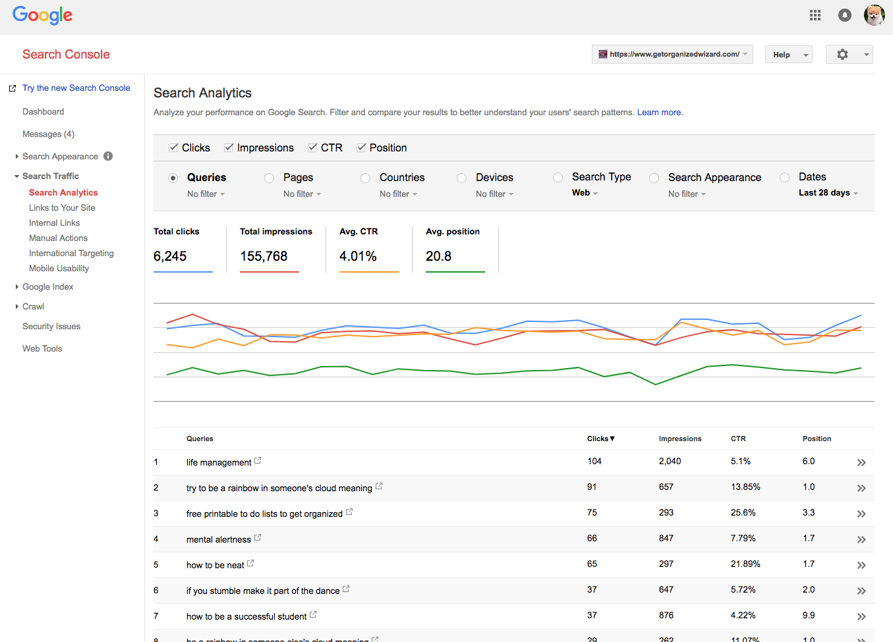Open external link icon for 'life management'
This screenshot has height=642, width=893.
click(x=258, y=461)
